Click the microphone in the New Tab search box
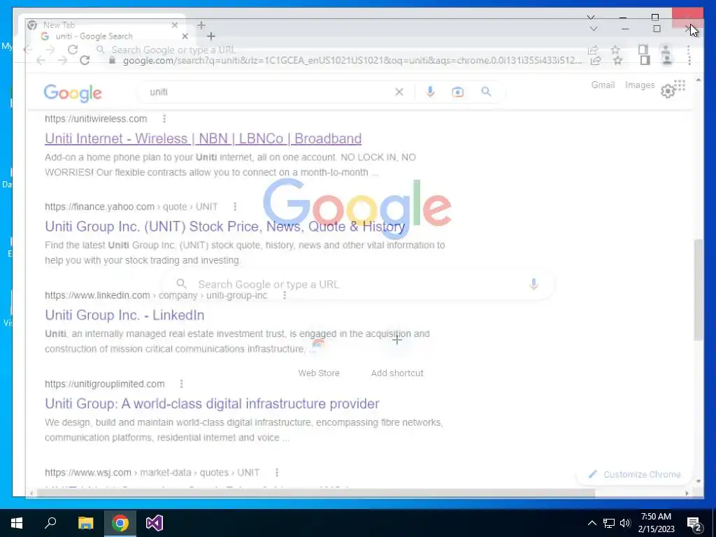This screenshot has height=537, width=716. [x=534, y=284]
